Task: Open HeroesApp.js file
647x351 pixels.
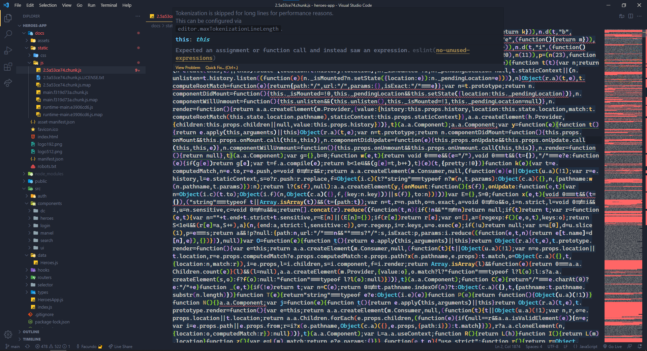Action: [50, 300]
